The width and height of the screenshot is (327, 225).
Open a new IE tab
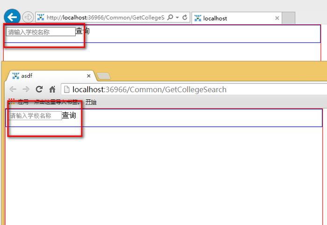[288, 18]
